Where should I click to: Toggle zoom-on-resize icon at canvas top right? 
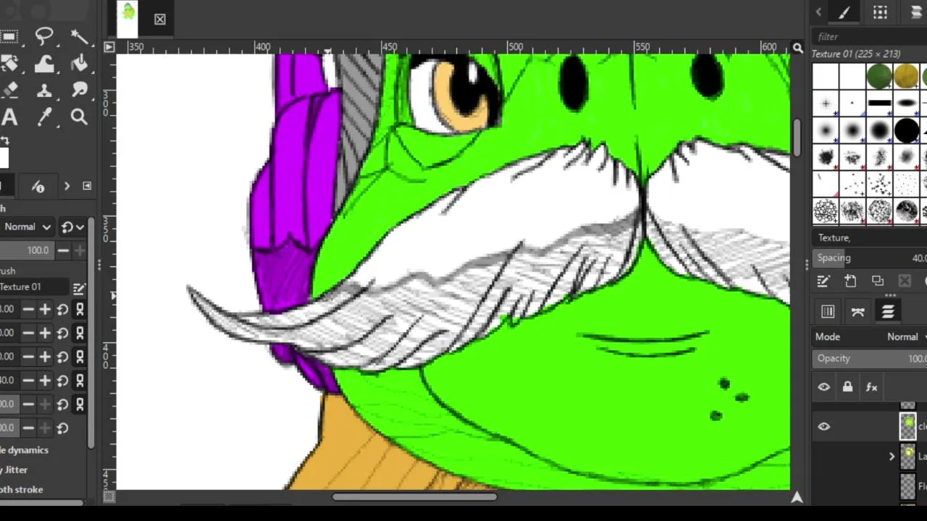(x=797, y=48)
